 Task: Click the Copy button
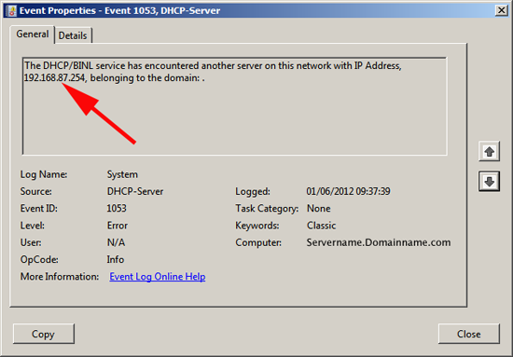tap(44, 334)
